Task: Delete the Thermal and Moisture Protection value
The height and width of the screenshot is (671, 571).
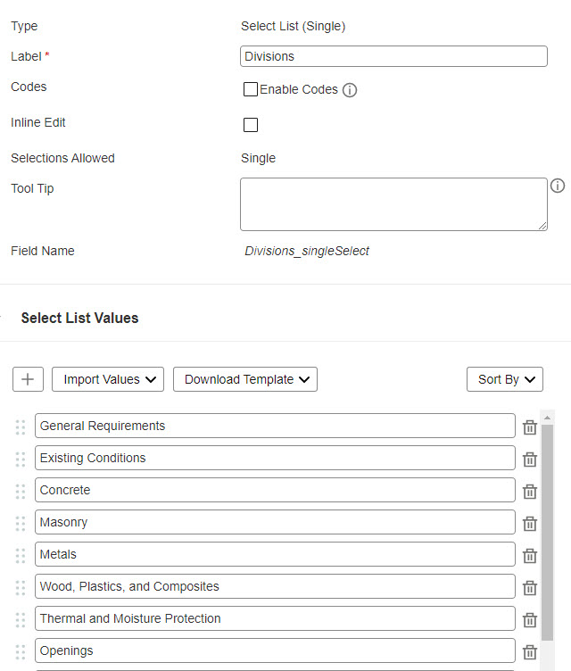Action: click(529, 619)
